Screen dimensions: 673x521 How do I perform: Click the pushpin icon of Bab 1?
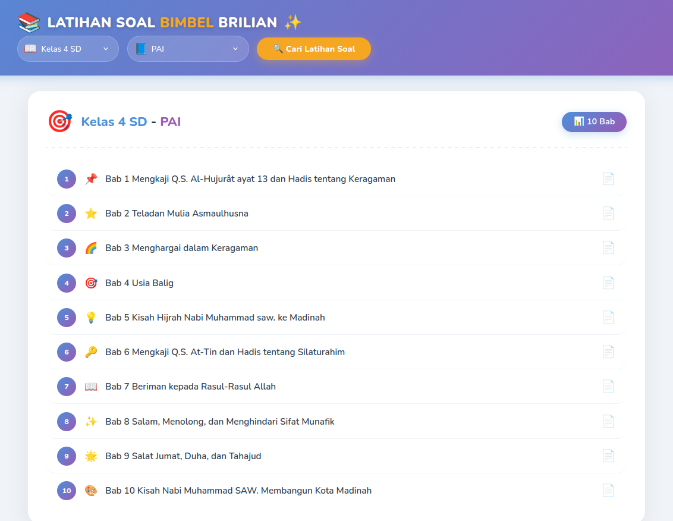[91, 178]
